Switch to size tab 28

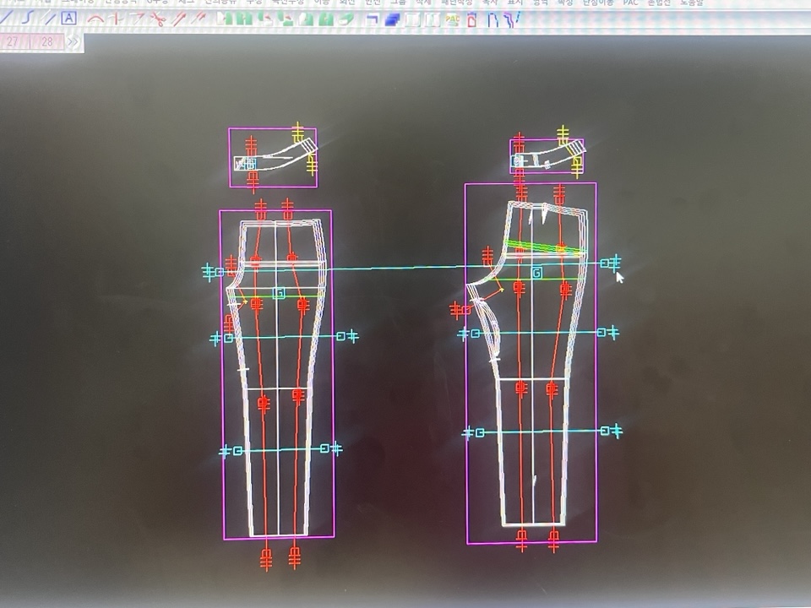(x=46, y=41)
